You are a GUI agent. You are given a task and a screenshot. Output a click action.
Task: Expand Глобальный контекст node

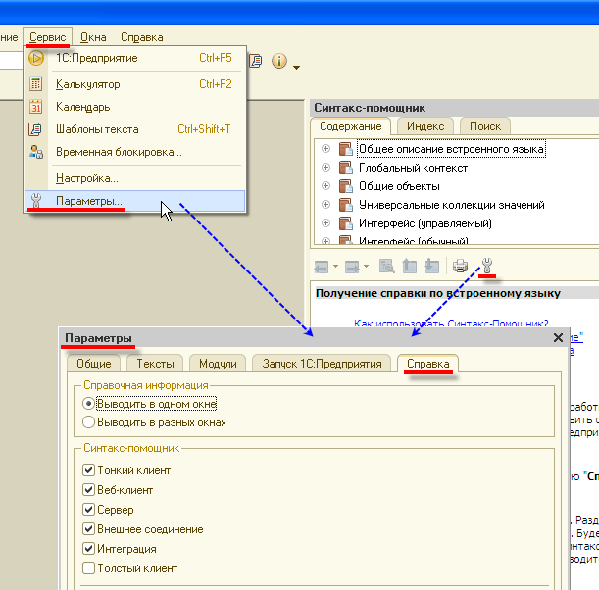325,168
